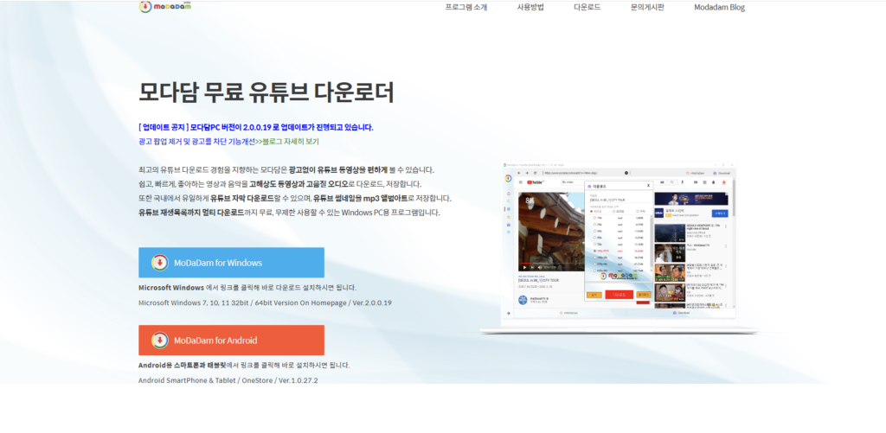Screen dimensions: 886x433
Task: Click the laptop screenshot of the MoDaDam app
Action: pos(620,246)
